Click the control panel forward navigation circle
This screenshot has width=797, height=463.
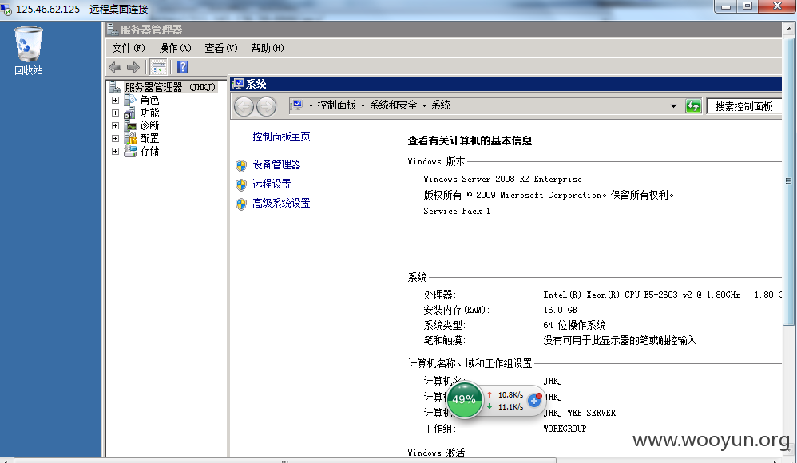coord(266,106)
